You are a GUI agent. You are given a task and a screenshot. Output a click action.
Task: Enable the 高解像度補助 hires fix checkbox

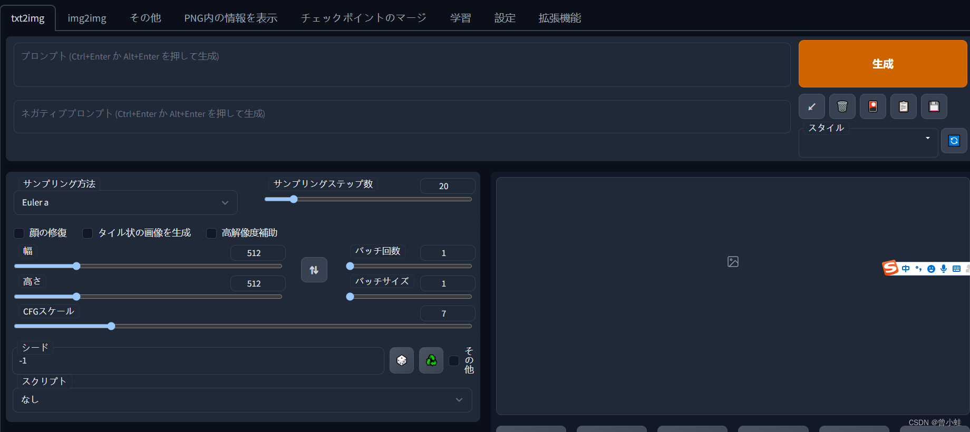(x=211, y=233)
